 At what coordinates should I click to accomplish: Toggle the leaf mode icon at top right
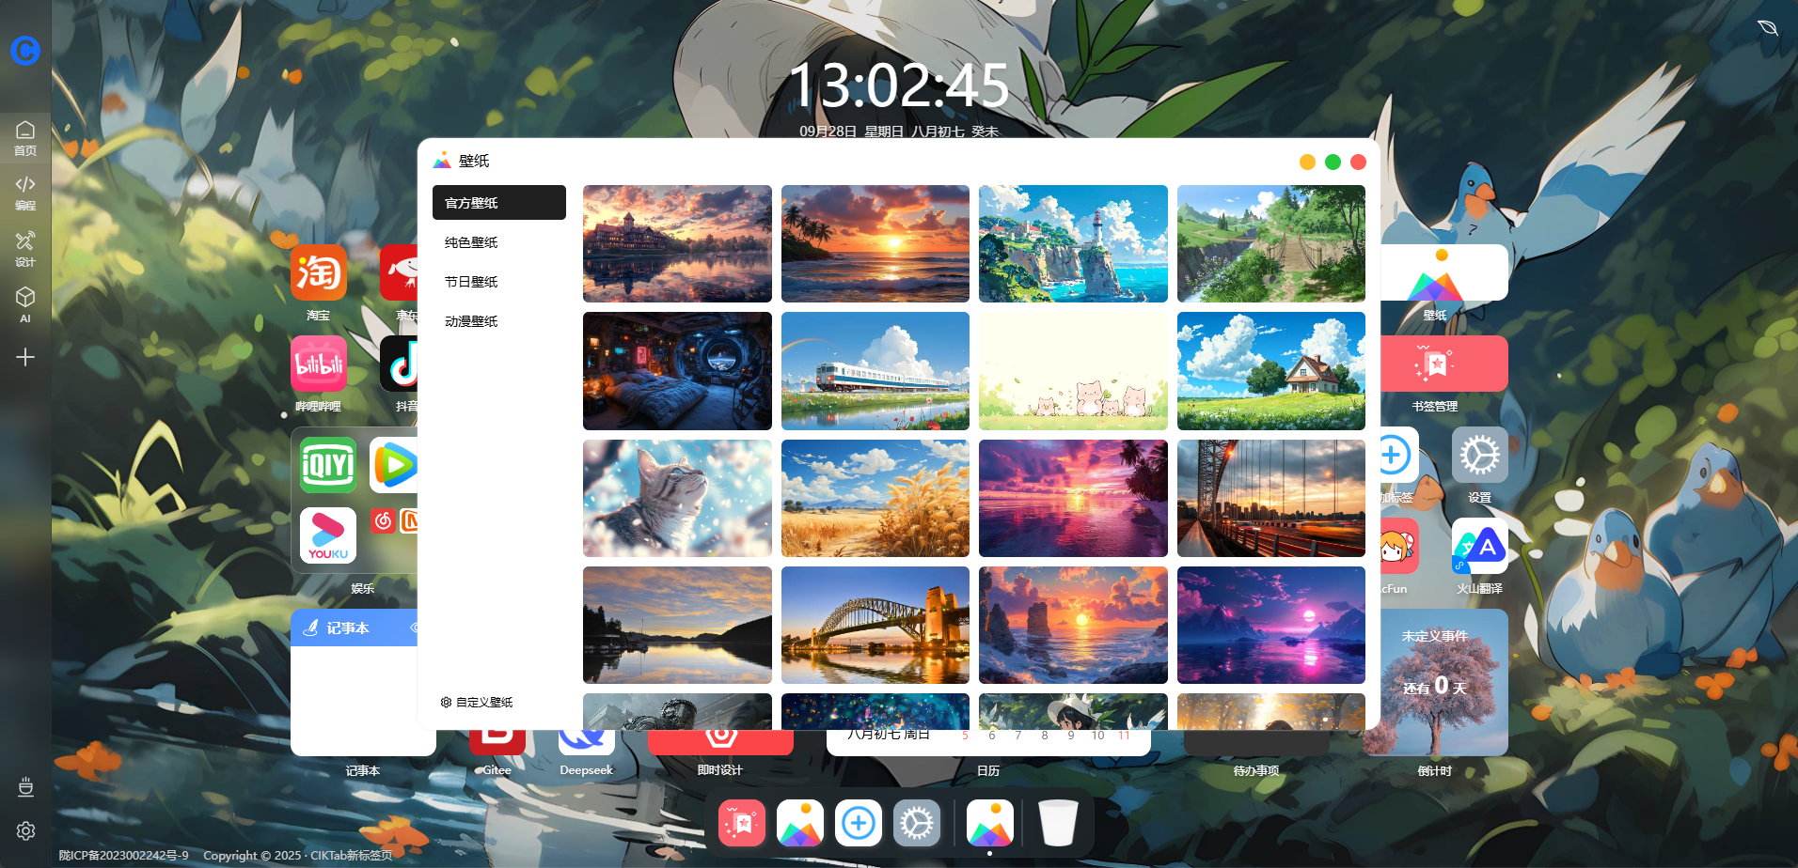1768,28
